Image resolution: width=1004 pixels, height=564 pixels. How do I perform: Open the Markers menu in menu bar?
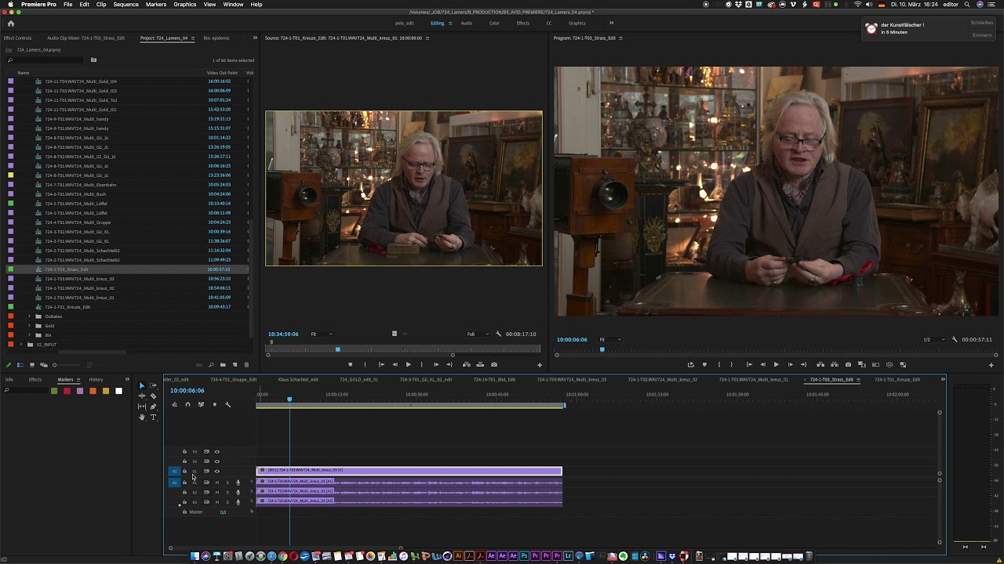tap(156, 5)
